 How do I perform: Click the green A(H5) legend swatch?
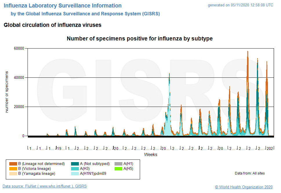pyautogui.click(x=118, y=169)
